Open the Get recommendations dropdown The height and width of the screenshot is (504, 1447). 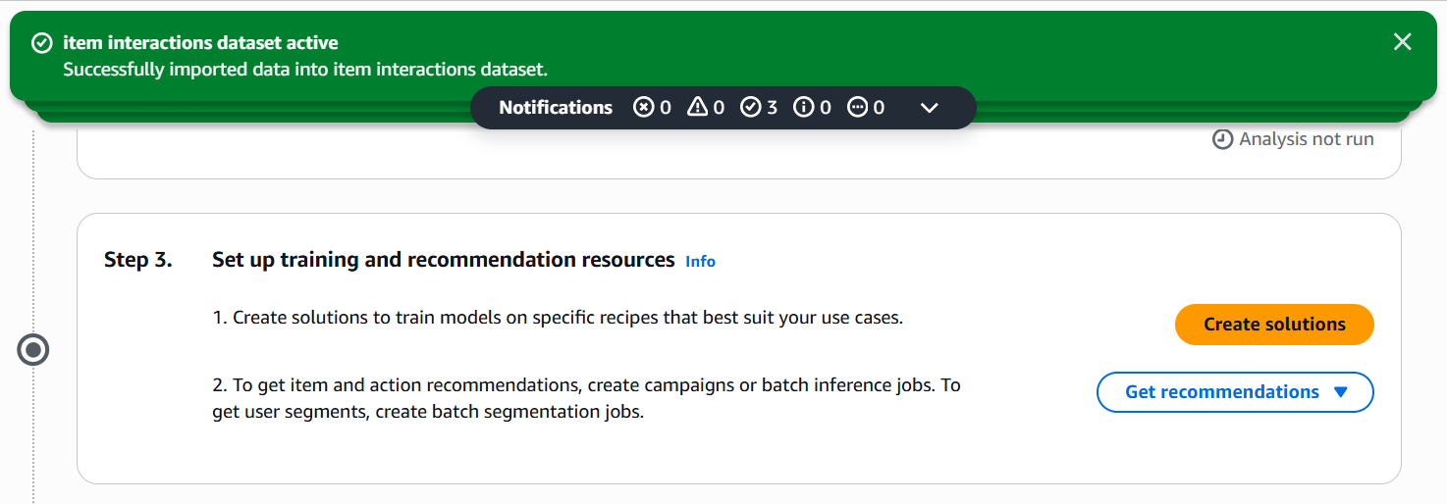point(1222,392)
